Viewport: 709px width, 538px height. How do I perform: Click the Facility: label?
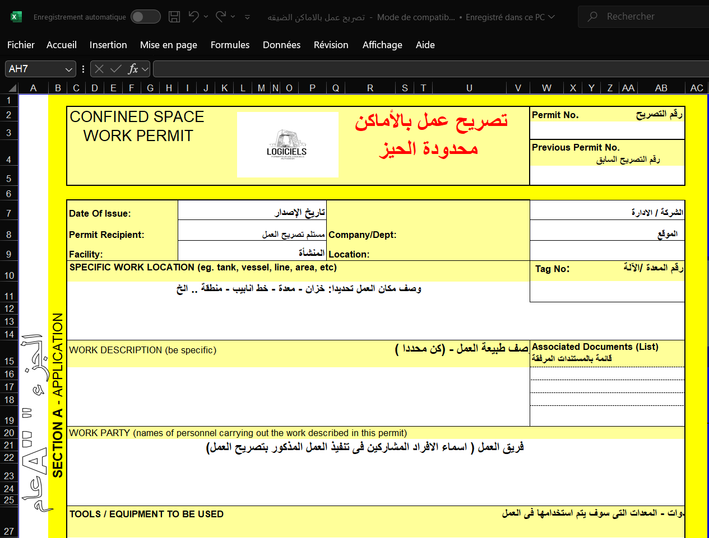click(x=86, y=254)
